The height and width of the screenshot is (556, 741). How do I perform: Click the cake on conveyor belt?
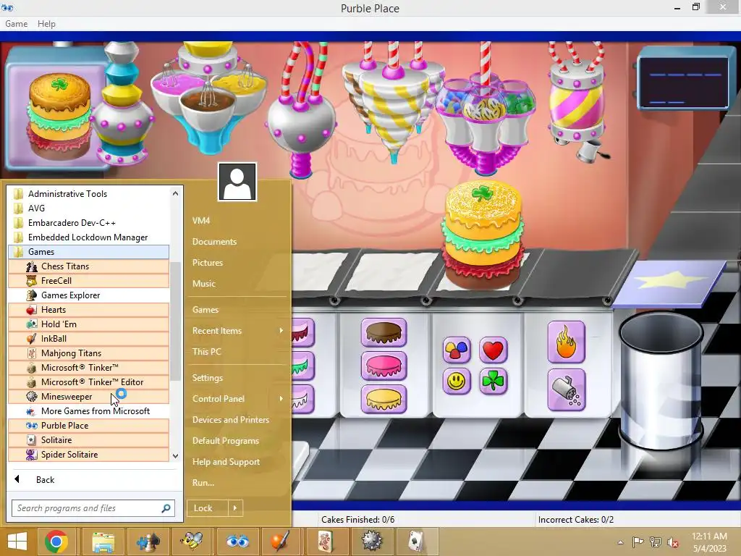(x=483, y=235)
